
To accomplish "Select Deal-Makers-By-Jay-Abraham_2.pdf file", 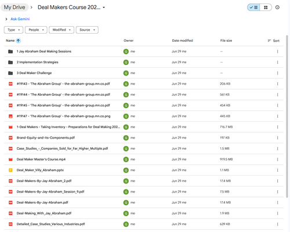I will (x=44, y=181).
